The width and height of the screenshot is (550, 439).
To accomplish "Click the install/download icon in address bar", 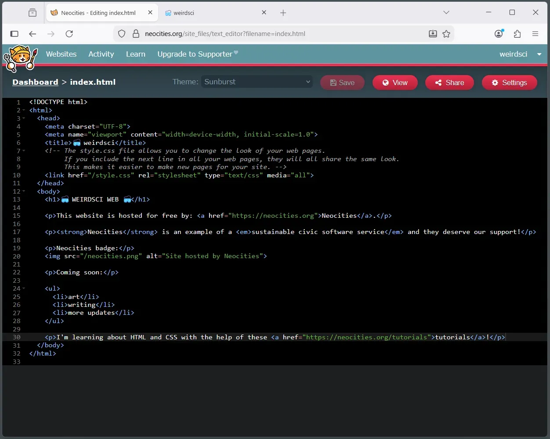I will (x=433, y=34).
